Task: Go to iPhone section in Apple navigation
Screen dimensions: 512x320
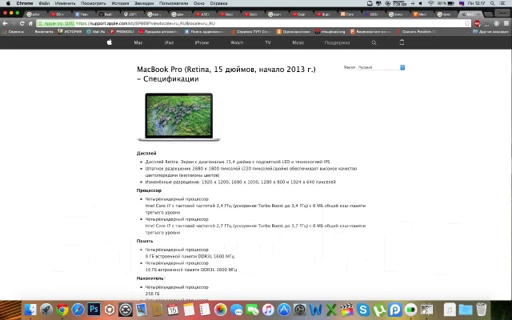Action: coord(202,42)
